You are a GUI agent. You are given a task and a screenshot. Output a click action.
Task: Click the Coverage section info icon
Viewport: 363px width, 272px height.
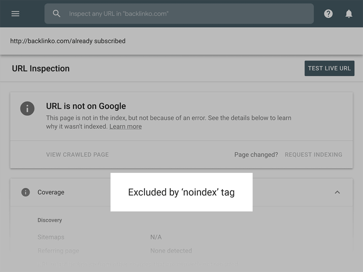pos(25,192)
